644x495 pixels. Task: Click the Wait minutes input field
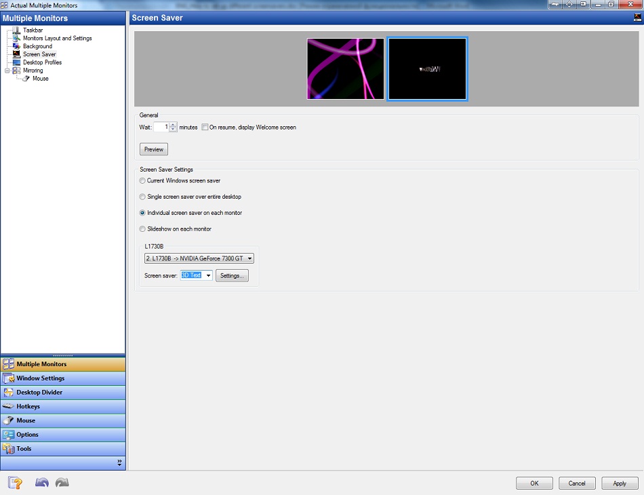[x=161, y=127]
